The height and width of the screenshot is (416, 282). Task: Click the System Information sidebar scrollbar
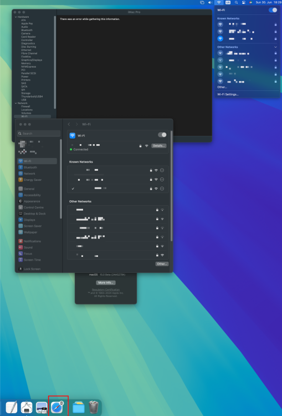[55, 62]
